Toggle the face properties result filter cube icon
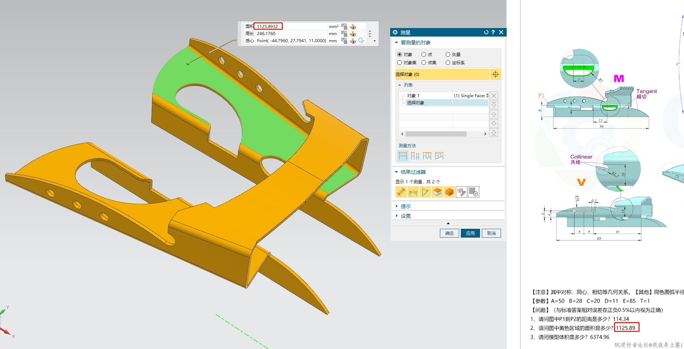The image size is (684, 349). [437, 192]
